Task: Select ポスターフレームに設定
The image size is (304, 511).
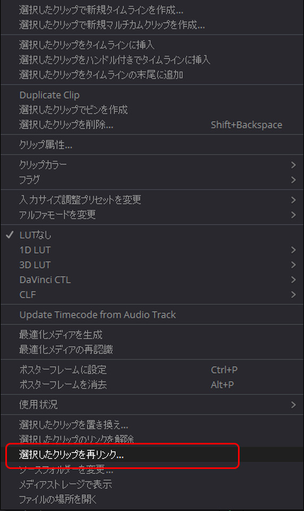Action: [152, 369]
